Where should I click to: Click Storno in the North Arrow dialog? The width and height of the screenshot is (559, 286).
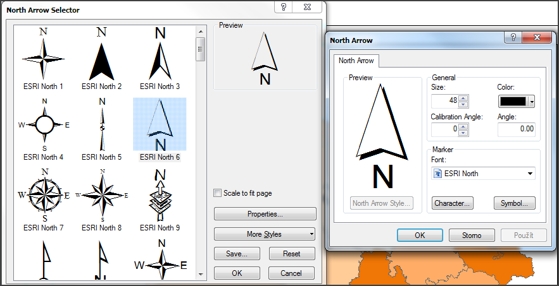(x=472, y=235)
